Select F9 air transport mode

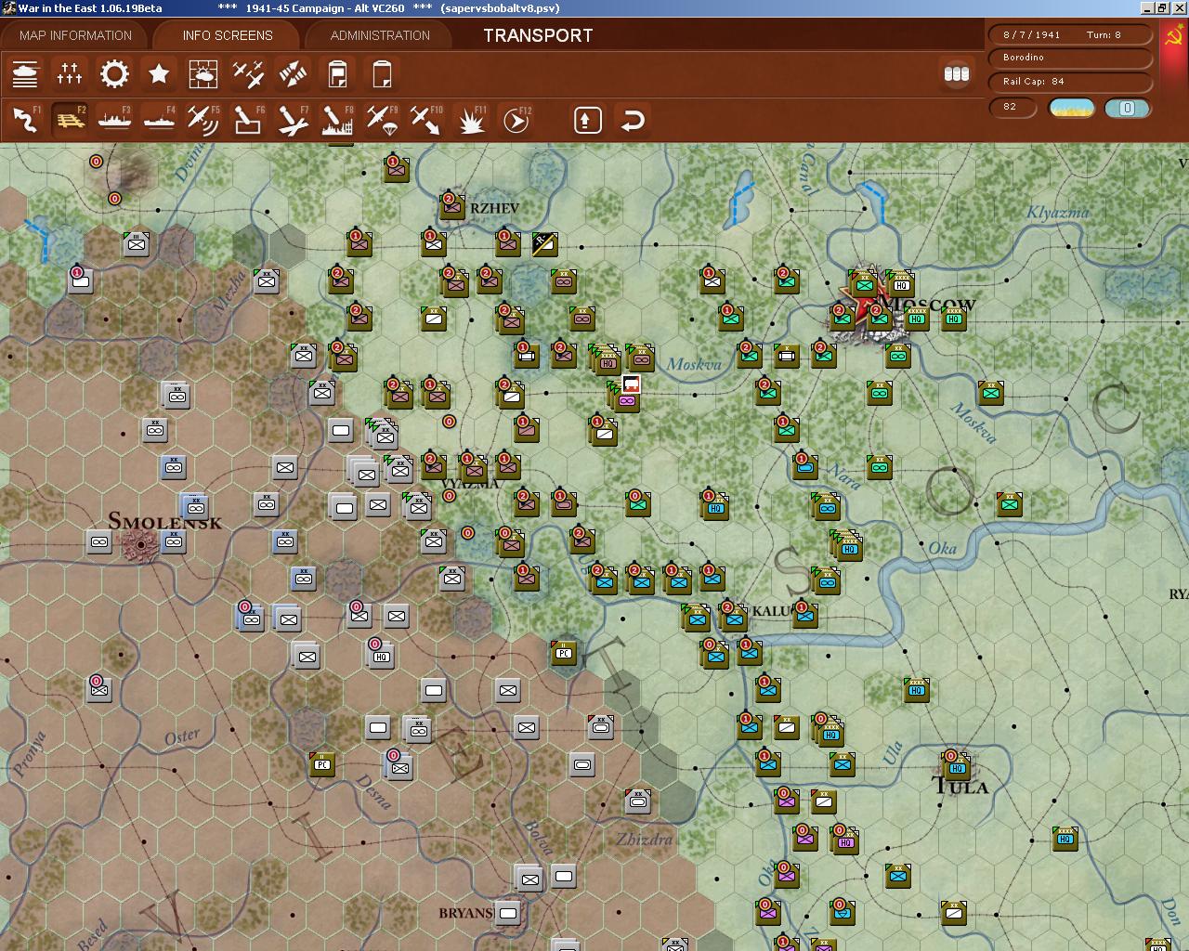tap(382, 120)
